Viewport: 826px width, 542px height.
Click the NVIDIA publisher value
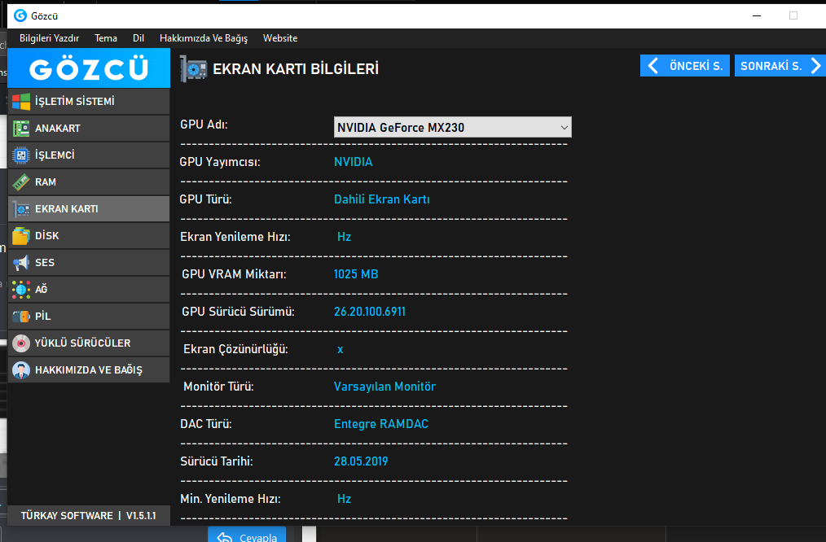(x=353, y=162)
